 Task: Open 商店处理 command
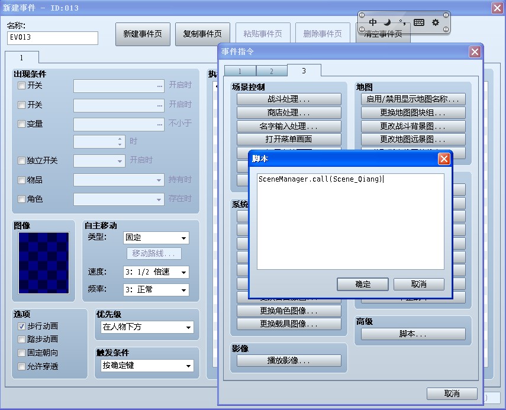tap(289, 112)
